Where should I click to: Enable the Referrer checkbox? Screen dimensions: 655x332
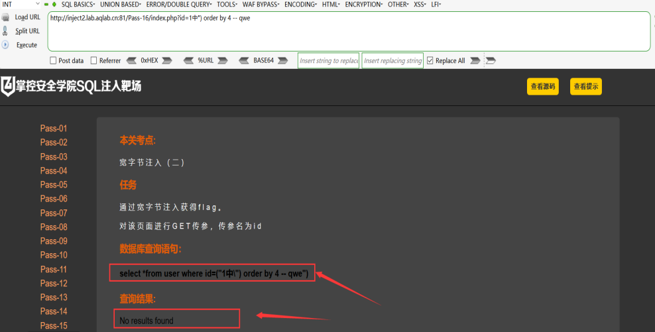[x=93, y=60]
